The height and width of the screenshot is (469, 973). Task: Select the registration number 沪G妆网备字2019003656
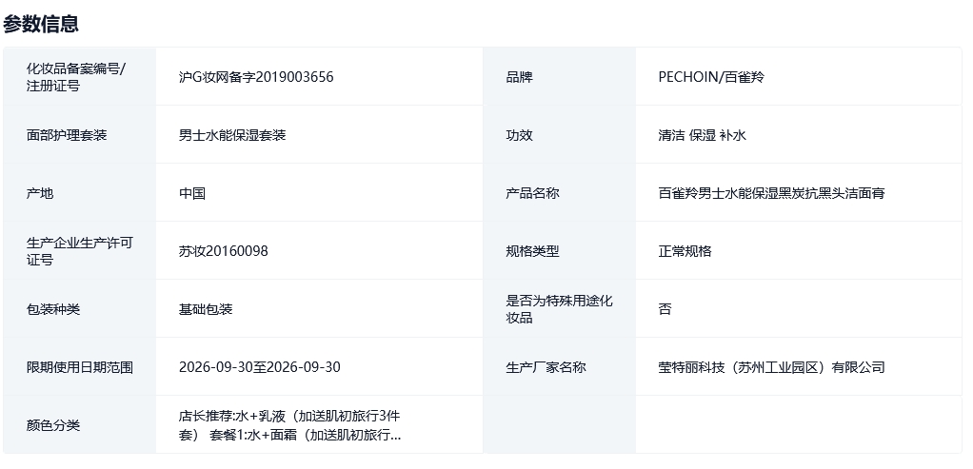256,77
